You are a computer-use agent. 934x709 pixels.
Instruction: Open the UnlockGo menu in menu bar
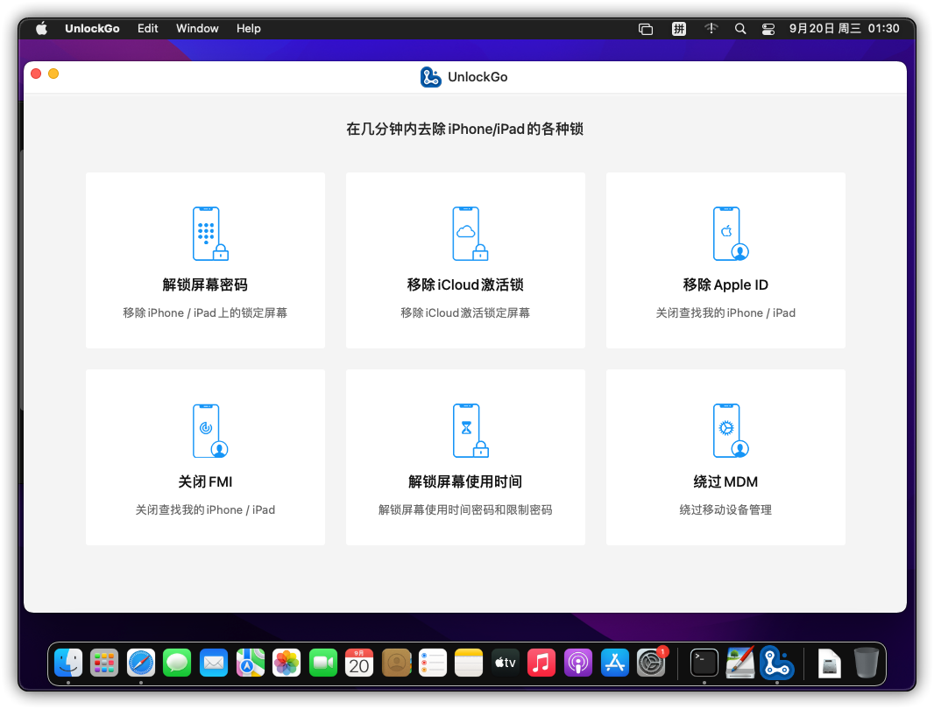click(92, 29)
